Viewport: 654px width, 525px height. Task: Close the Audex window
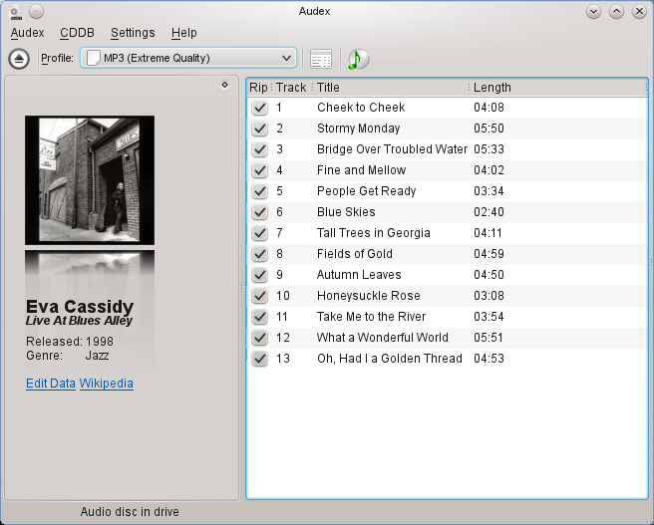[x=639, y=11]
